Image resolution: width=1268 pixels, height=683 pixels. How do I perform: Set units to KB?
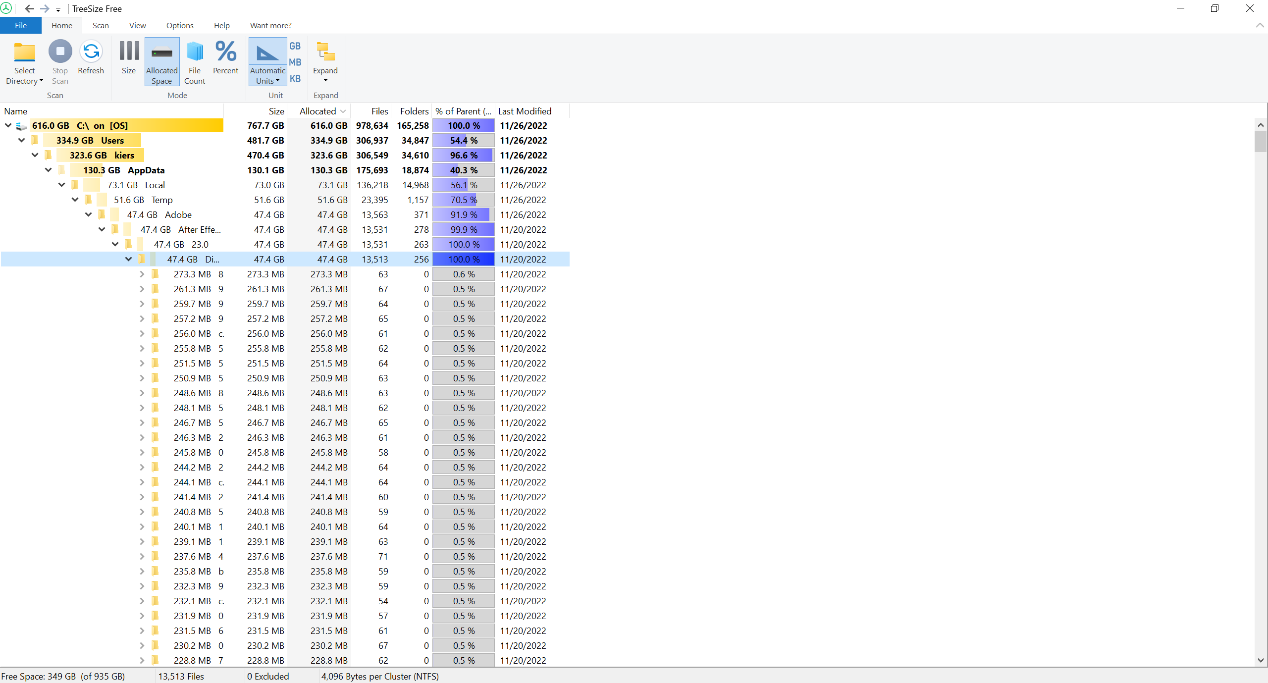pyautogui.click(x=295, y=78)
